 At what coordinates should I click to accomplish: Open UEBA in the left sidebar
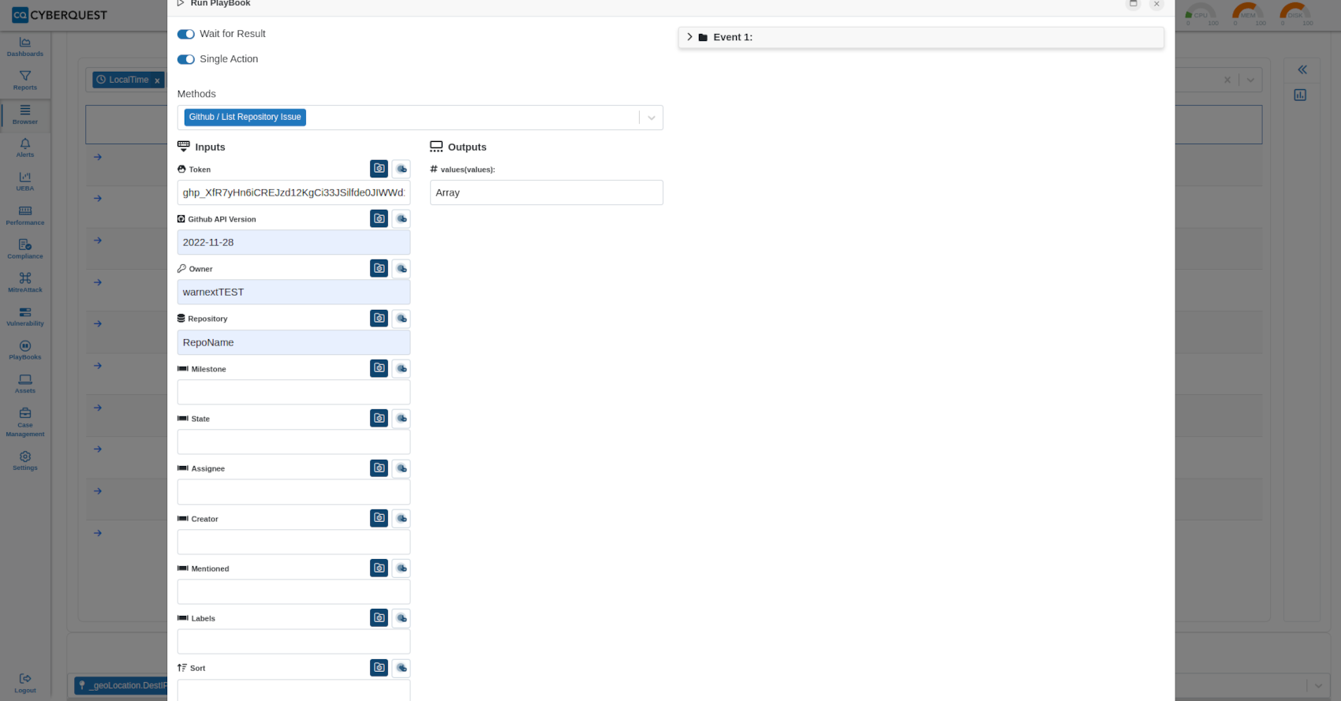tap(25, 181)
